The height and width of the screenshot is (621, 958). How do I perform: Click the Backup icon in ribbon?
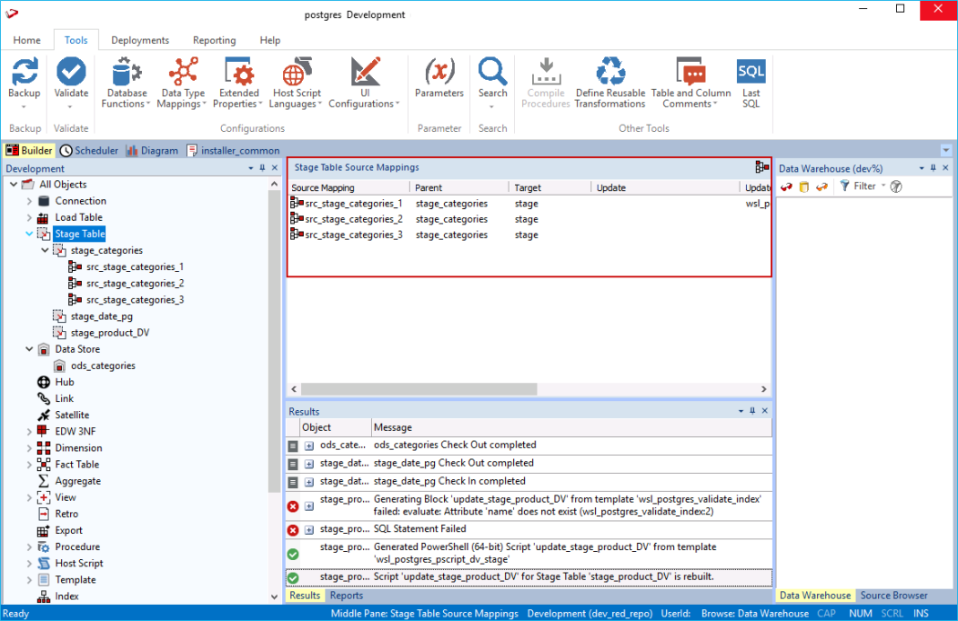[x=25, y=71]
